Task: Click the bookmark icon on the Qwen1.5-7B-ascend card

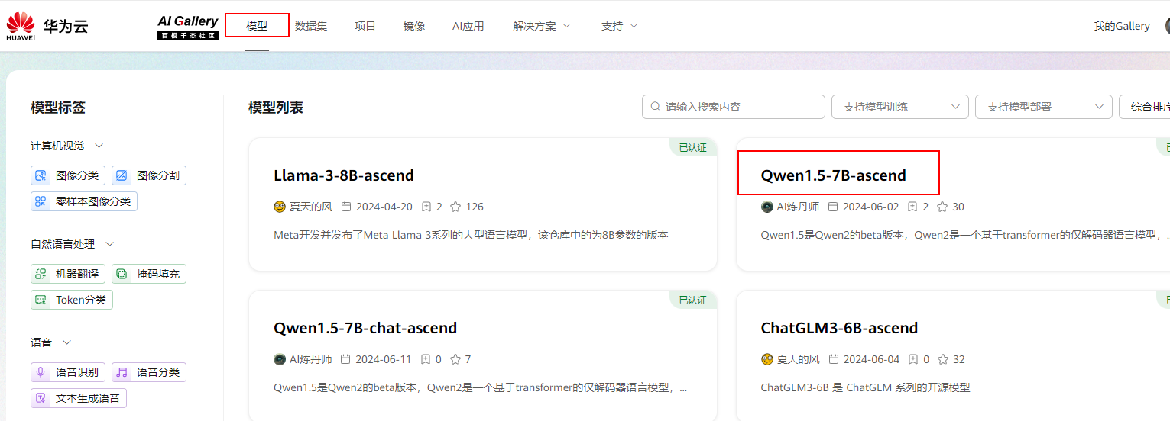Action: 912,207
